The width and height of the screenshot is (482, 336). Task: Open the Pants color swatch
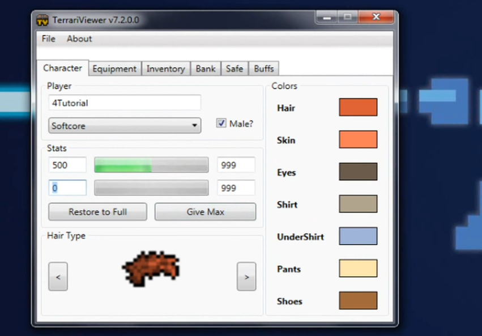(x=358, y=269)
